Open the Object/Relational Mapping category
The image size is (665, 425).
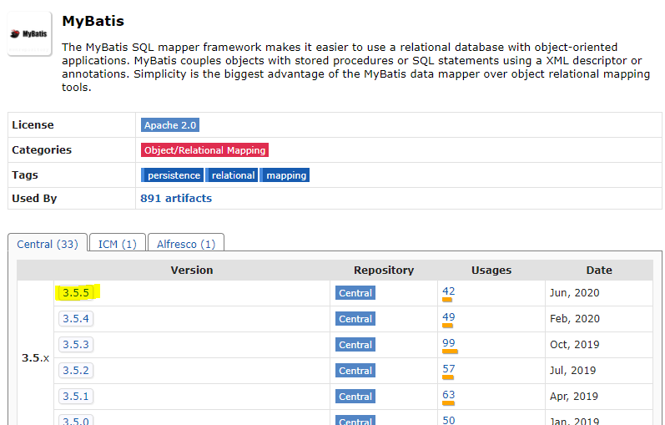(205, 150)
